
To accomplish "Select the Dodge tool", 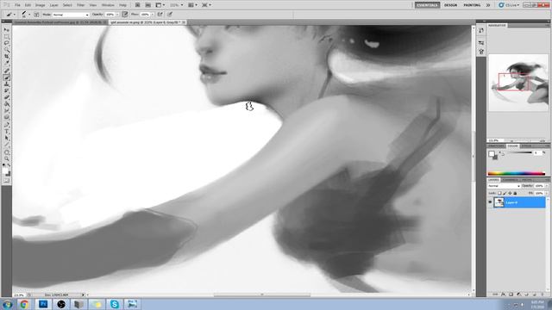I will tap(7, 117).
